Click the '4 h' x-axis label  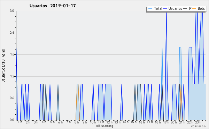44,122
